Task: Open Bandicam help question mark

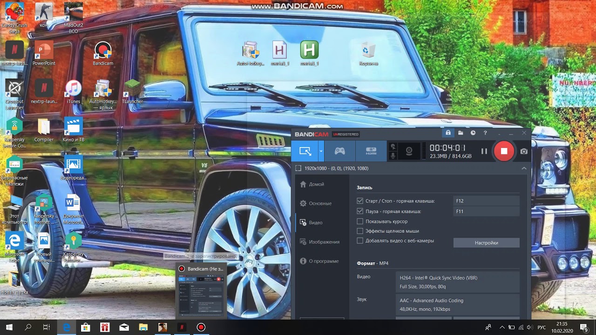Action: (x=486, y=133)
